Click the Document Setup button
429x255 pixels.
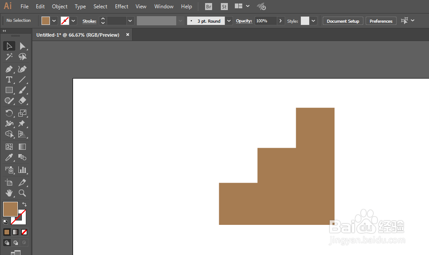(x=343, y=21)
